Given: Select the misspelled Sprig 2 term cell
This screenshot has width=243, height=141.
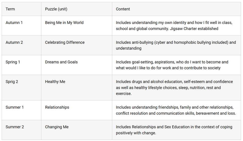Looking at the screenshot, I should pyautogui.click(x=12, y=82).
